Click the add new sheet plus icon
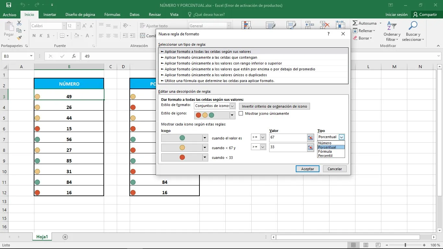Image resolution: width=443 pixels, height=249 pixels. pyautogui.click(x=65, y=237)
